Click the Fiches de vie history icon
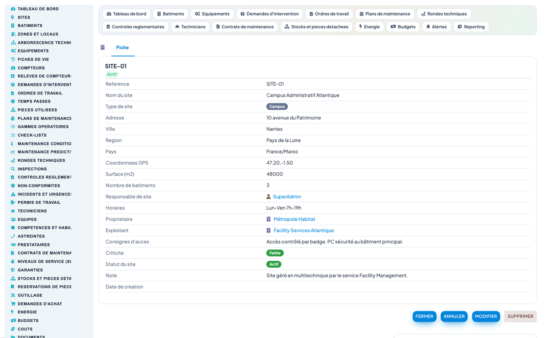 tap(13, 59)
